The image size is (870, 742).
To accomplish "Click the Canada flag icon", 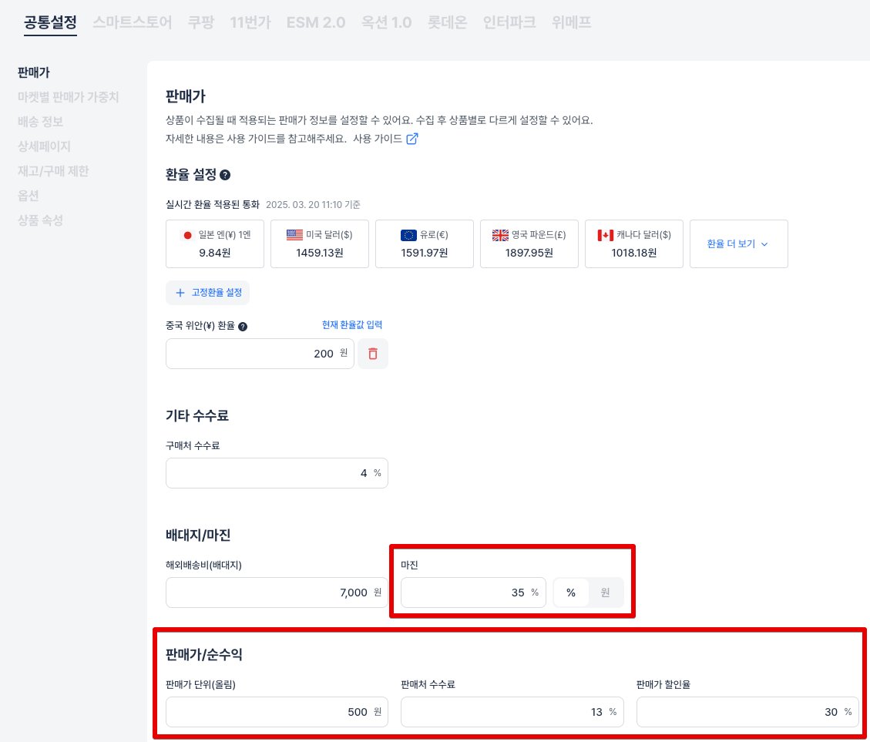I will coord(606,235).
